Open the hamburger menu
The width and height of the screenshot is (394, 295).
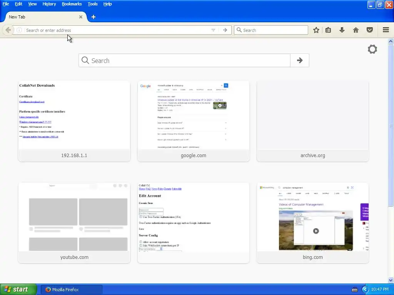pos(386,30)
